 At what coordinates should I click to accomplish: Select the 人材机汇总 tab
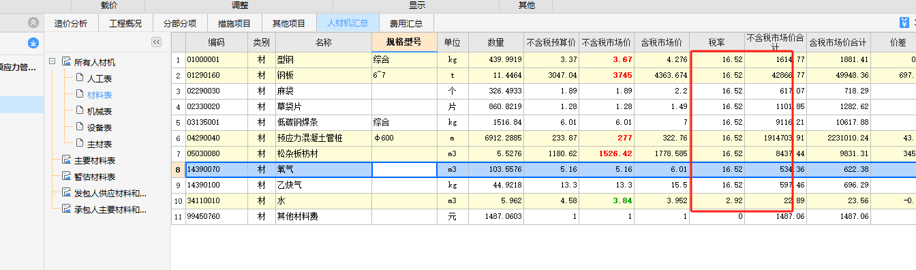pyautogui.click(x=348, y=23)
